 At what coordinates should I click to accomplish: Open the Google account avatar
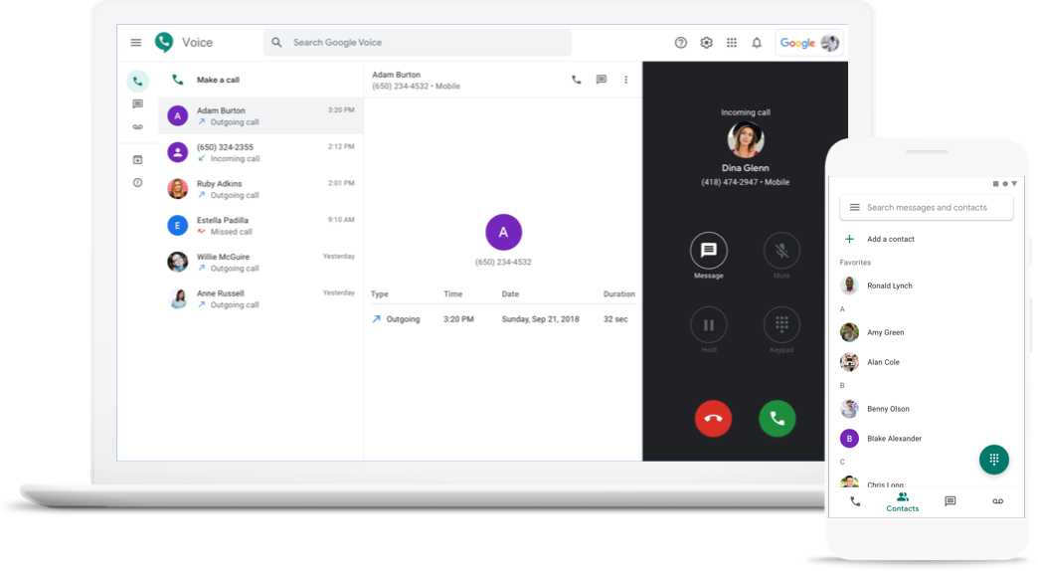coord(829,43)
